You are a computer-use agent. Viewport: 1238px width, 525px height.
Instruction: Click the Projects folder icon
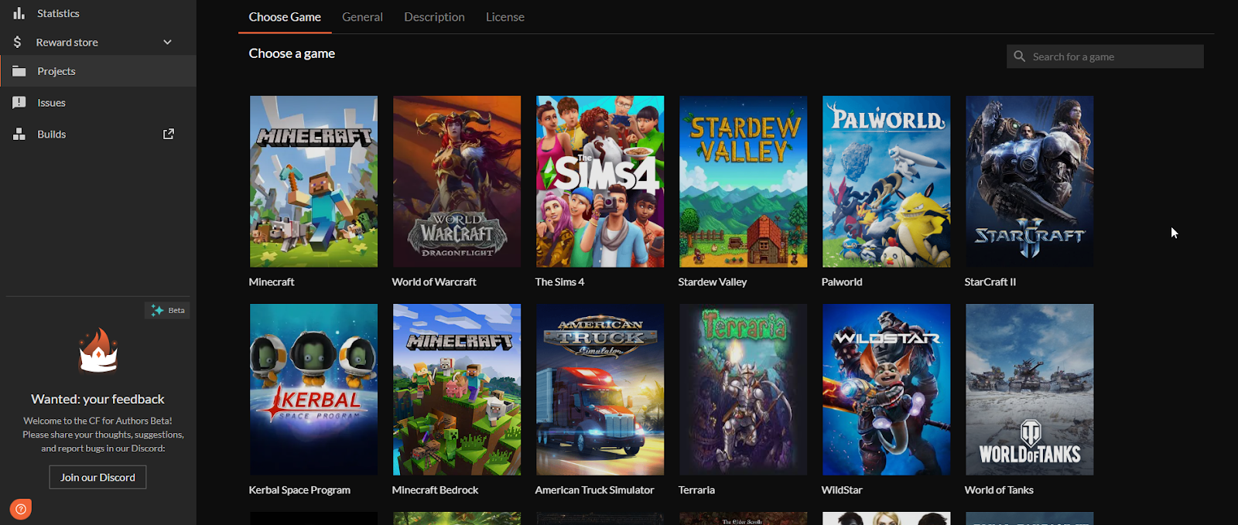point(19,71)
